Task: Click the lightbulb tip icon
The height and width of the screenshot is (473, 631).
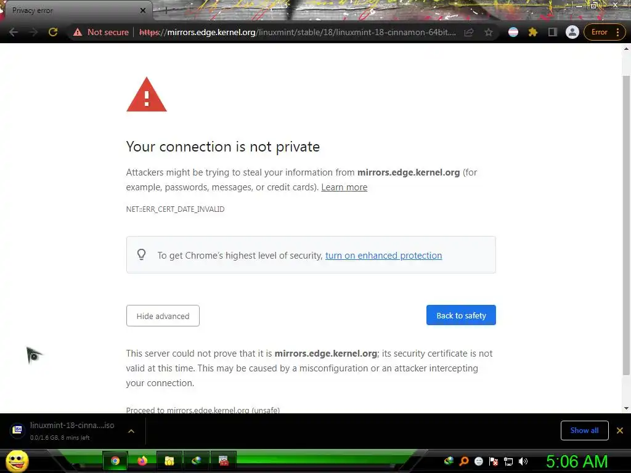Action: tap(141, 254)
